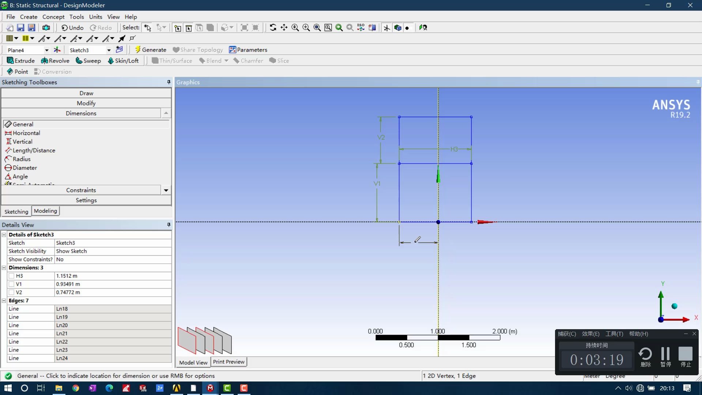Open the Parameters window
702x395 pixels.
pos(248,50)
